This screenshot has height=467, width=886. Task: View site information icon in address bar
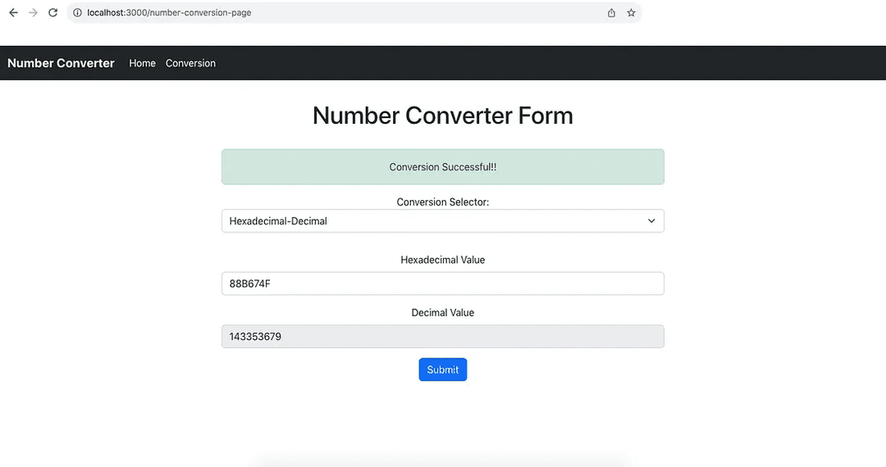(x=77, y=13)
